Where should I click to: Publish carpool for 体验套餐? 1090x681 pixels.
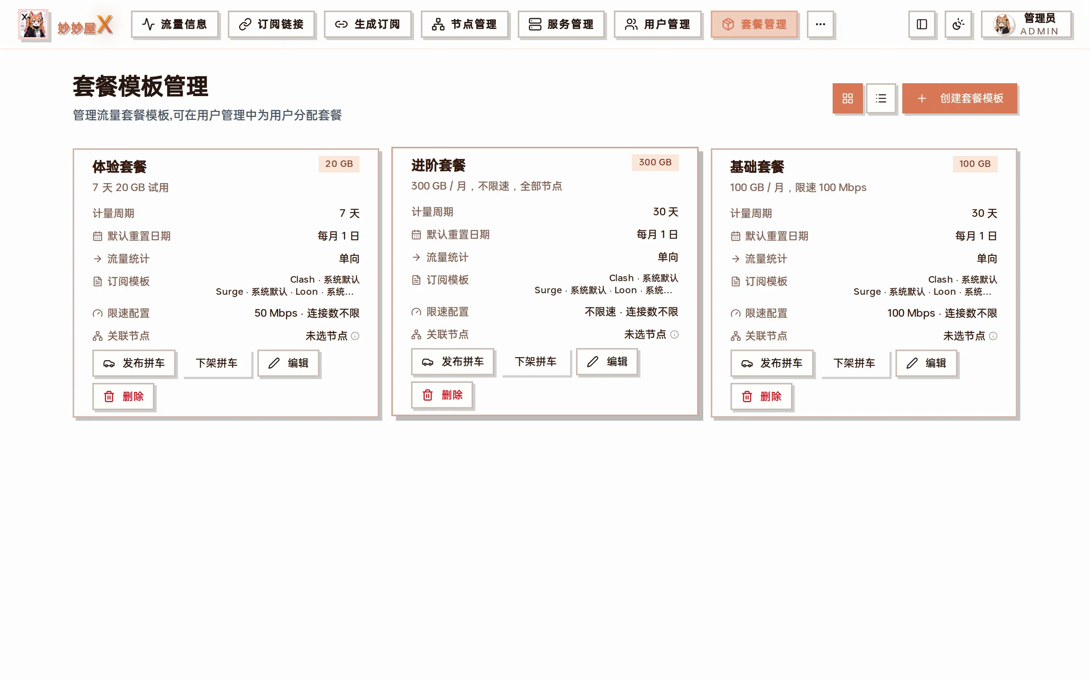click(134, 363)
